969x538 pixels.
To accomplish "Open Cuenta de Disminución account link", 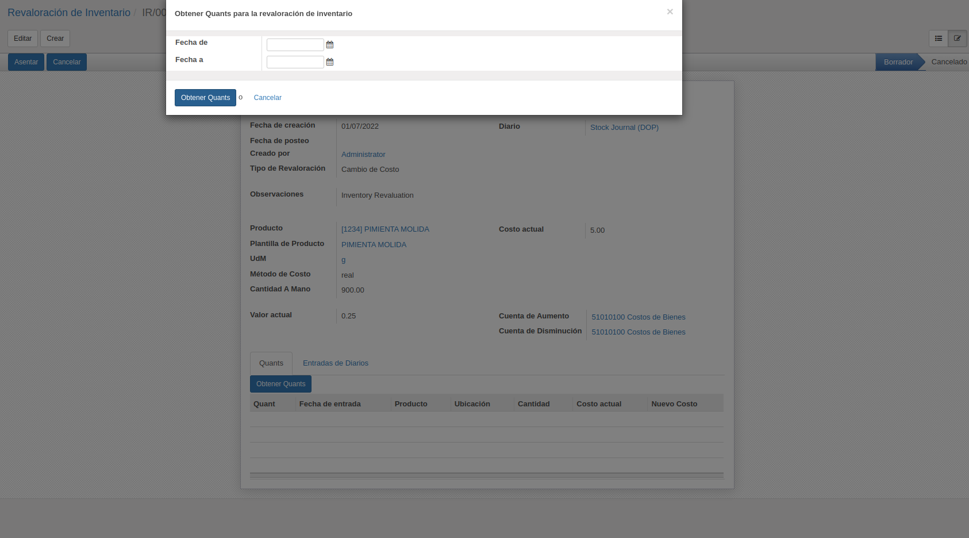I will pyautogui.click(x=639, y=332).
